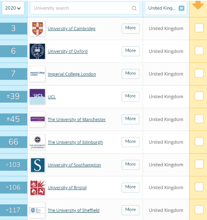Screen dimensions: 207x220
Task: Click More button for University of Manchester
Action: tap(130, 119)
